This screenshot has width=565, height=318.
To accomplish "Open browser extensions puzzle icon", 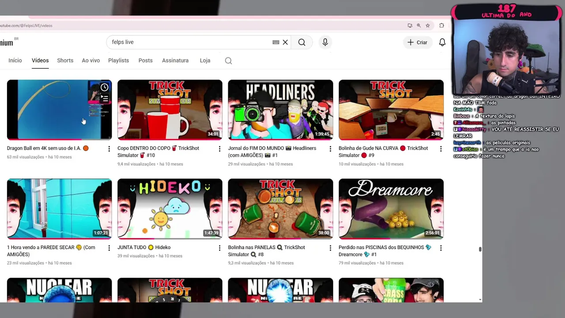I will point(441,26).
